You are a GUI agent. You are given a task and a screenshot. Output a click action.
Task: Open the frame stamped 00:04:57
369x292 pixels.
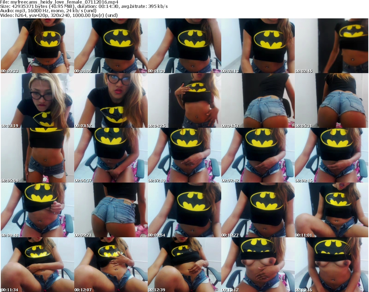258,100
